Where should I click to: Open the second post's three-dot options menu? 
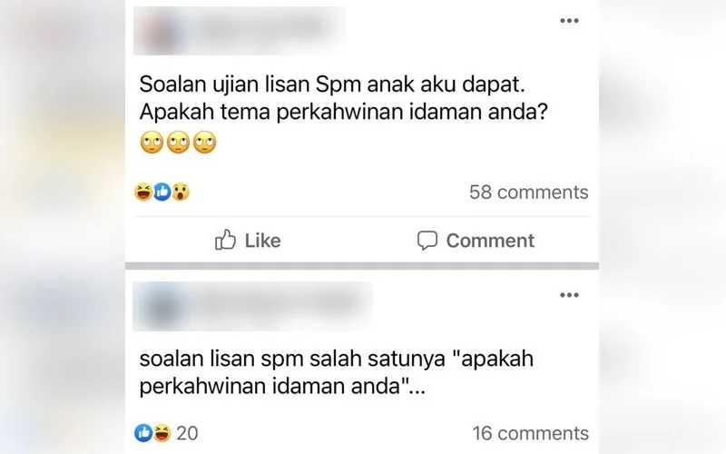click(569, 295)
